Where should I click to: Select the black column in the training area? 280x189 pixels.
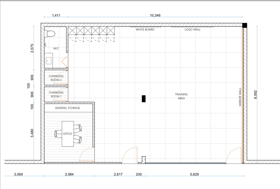pyautogui.click(x=144, y=99)
